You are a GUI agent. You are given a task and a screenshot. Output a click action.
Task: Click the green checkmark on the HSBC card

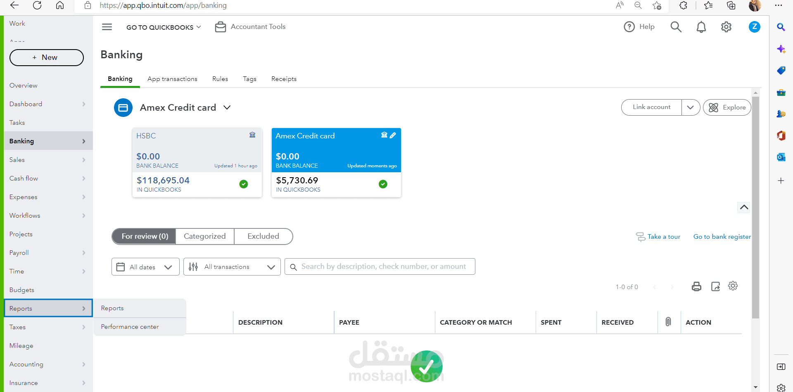(244, 184)
